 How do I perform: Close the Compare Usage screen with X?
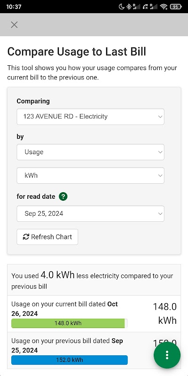[x=14, y=25]
